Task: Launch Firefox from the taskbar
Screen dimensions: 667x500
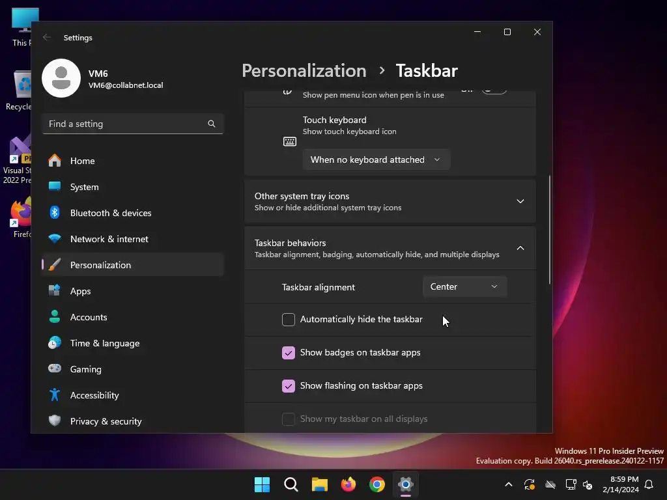Action: [348, 484]
